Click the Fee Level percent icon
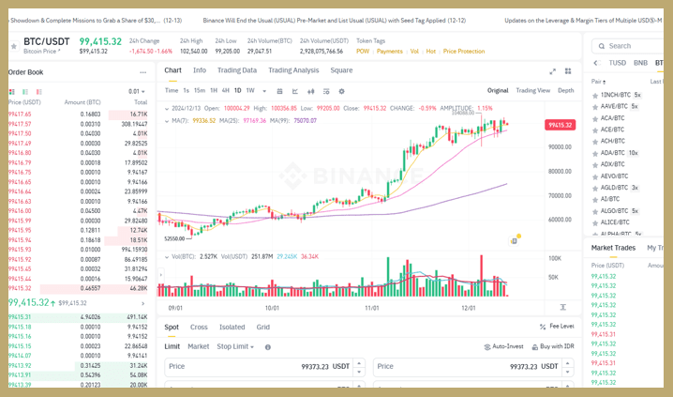The image size is (673, 397). [x=543, y=327]
